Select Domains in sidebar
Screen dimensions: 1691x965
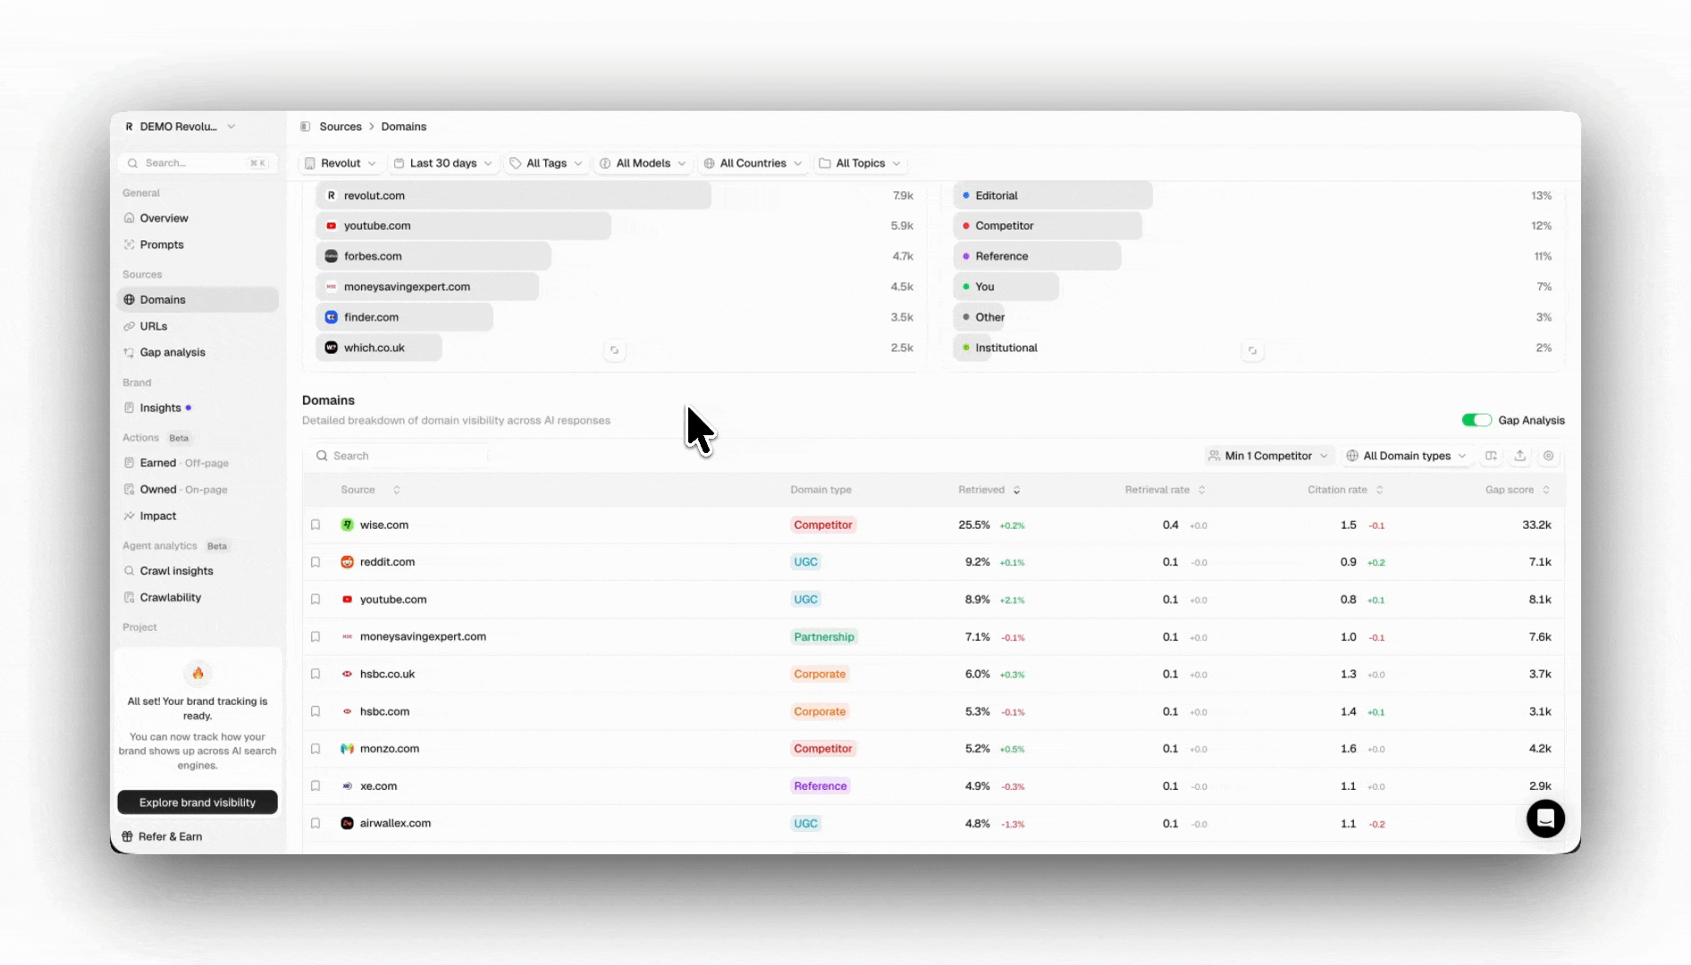click(198, 299)
